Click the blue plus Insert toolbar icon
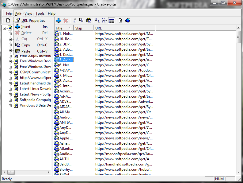 click(59, 21)
